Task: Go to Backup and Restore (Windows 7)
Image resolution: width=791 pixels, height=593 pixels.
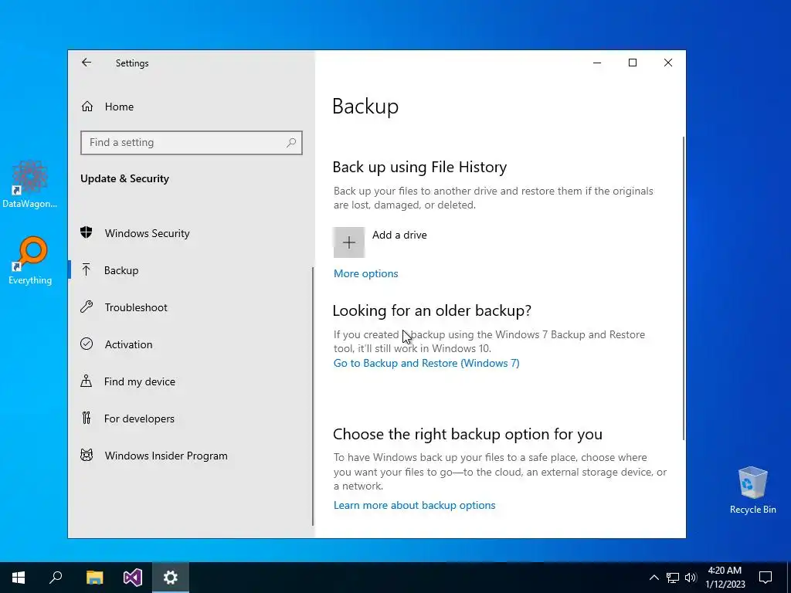Action: click(426, 363)
